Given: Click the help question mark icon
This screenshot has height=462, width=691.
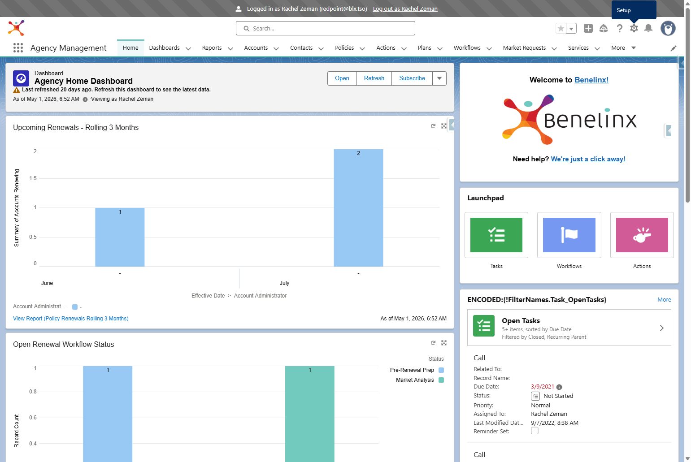Looking at the screenshot, I should [619, 28].
